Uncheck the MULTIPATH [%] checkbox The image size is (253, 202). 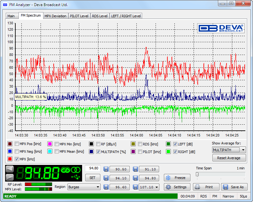coord(98,151)
